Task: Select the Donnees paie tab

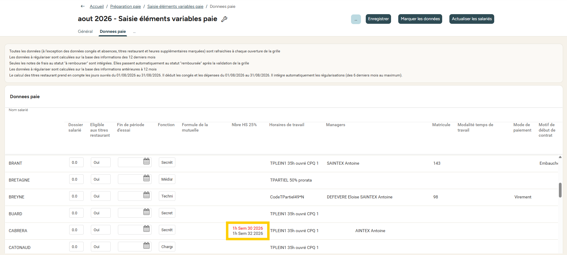Action: pyautogui.click(x=113, y=31)
